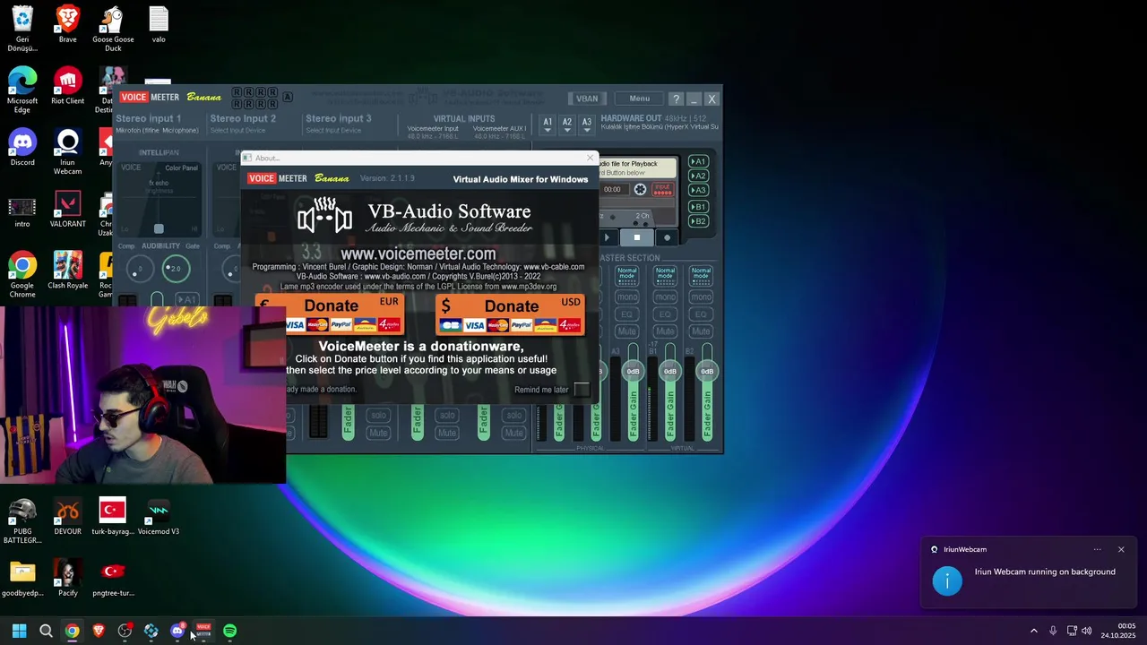Viewport: 1147px width, 645px height.
Task: Show hidden system tray icons
Action: click(x=1033, y=631)
